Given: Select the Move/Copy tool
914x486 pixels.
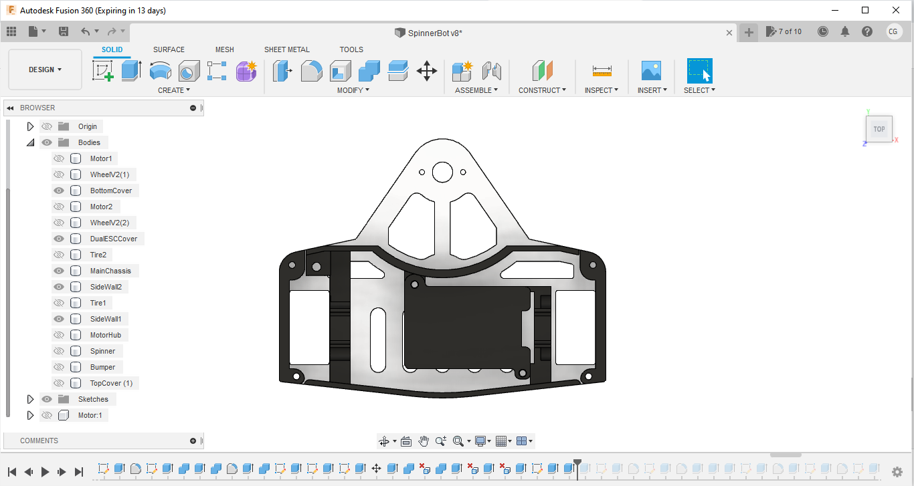Looking at the screenshot, I should (427, 71).
